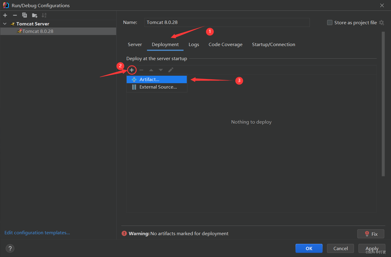The image size is (391, 257).
Task: Click the Apply button
Action: coord(372,248)
